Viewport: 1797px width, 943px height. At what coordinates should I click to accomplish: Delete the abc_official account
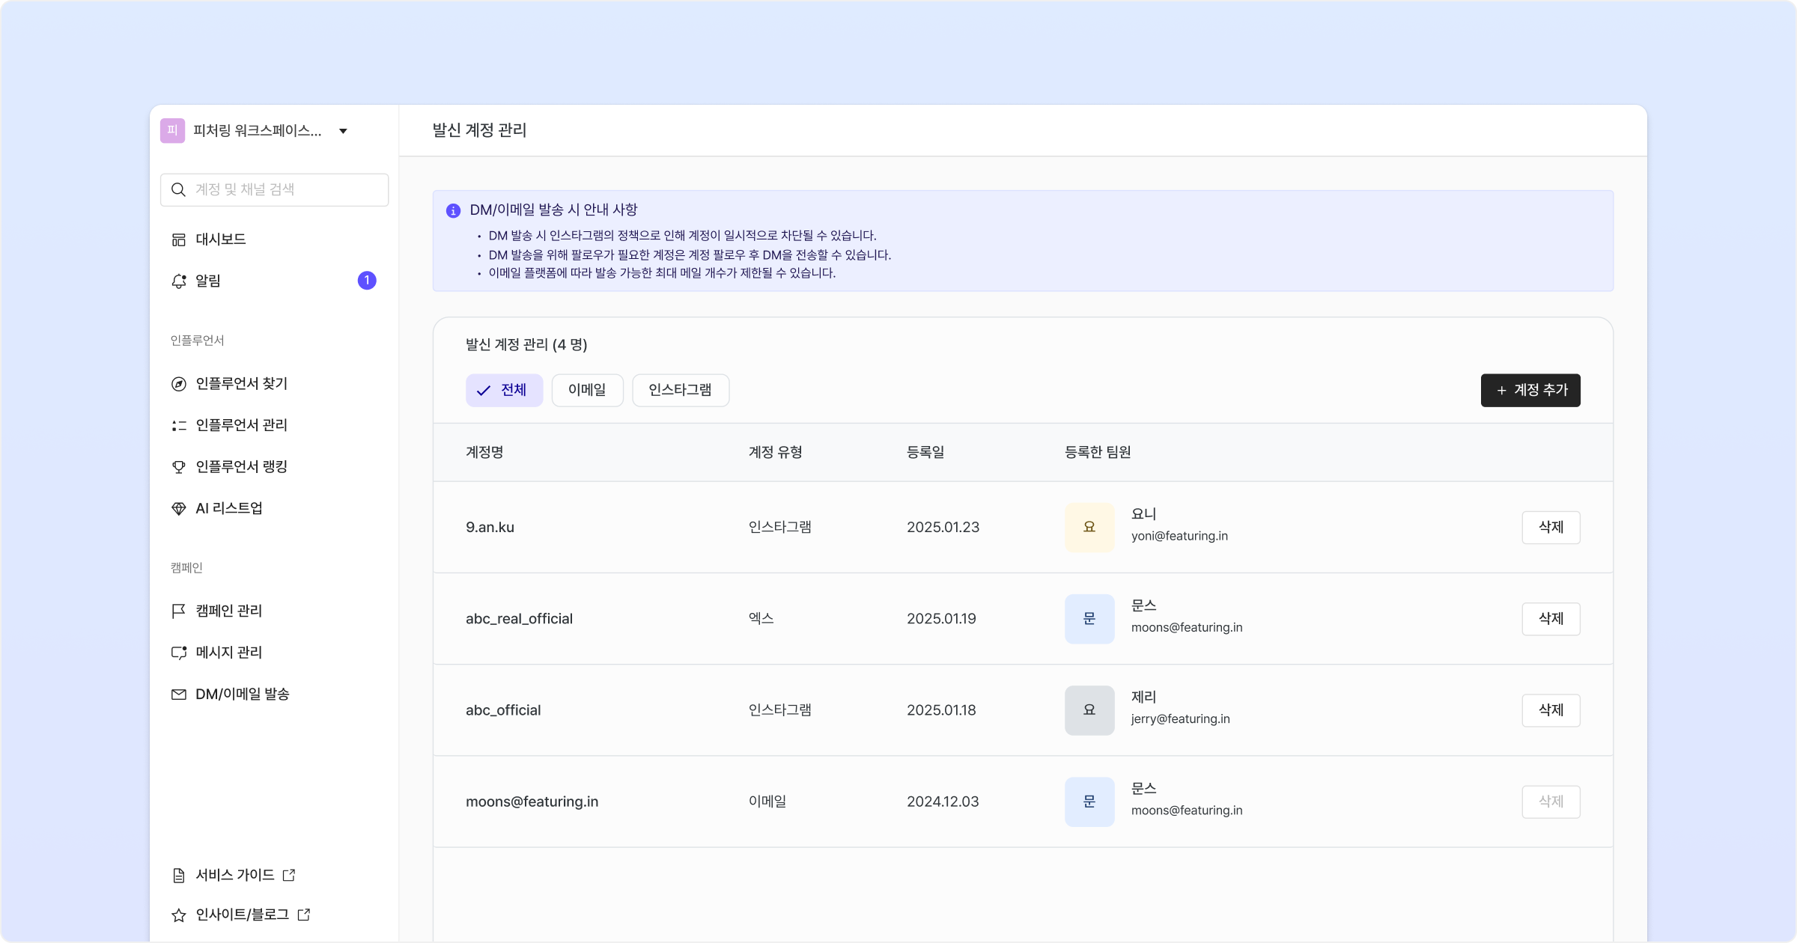coord(1551,710)
